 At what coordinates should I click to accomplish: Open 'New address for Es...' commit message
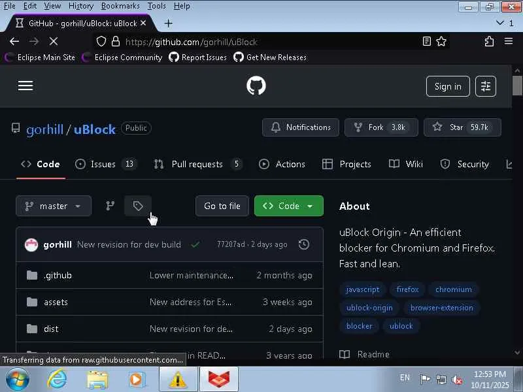190,302
